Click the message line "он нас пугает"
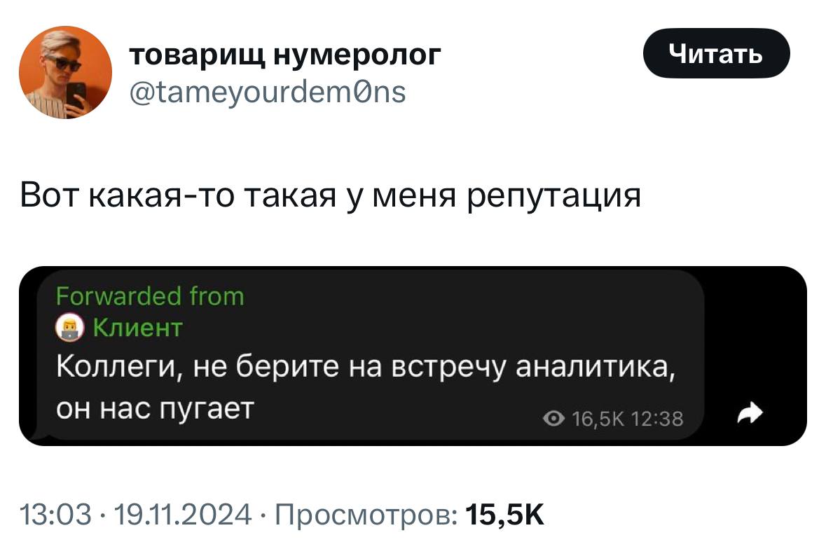The height and width of the screenshot is (549, 826). [x=154, y=408]
